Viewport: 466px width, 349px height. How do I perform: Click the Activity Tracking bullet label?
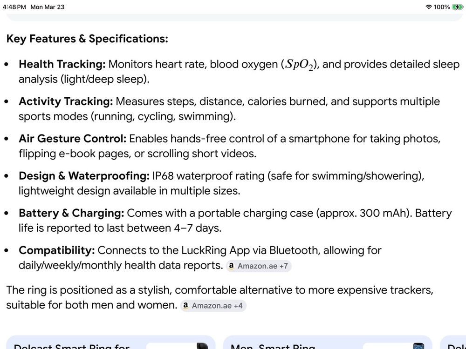pyautogui.click(x=66, y=101)
